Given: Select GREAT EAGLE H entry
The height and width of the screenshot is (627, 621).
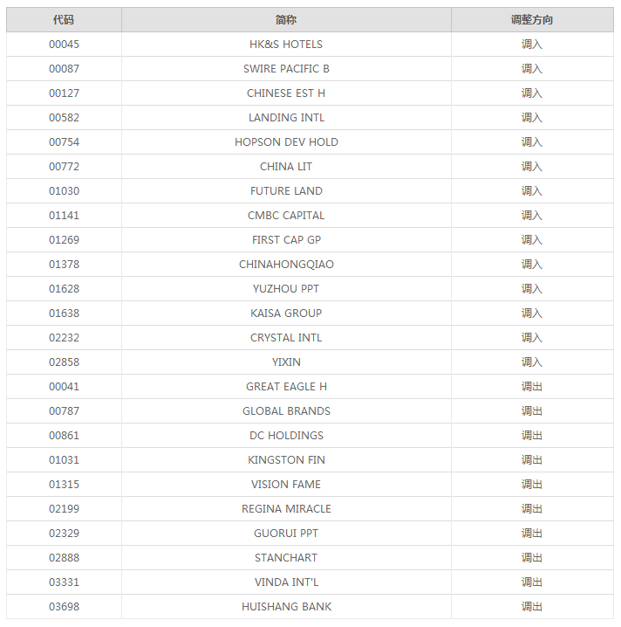Looking at the screenshot, I should 286,387.
